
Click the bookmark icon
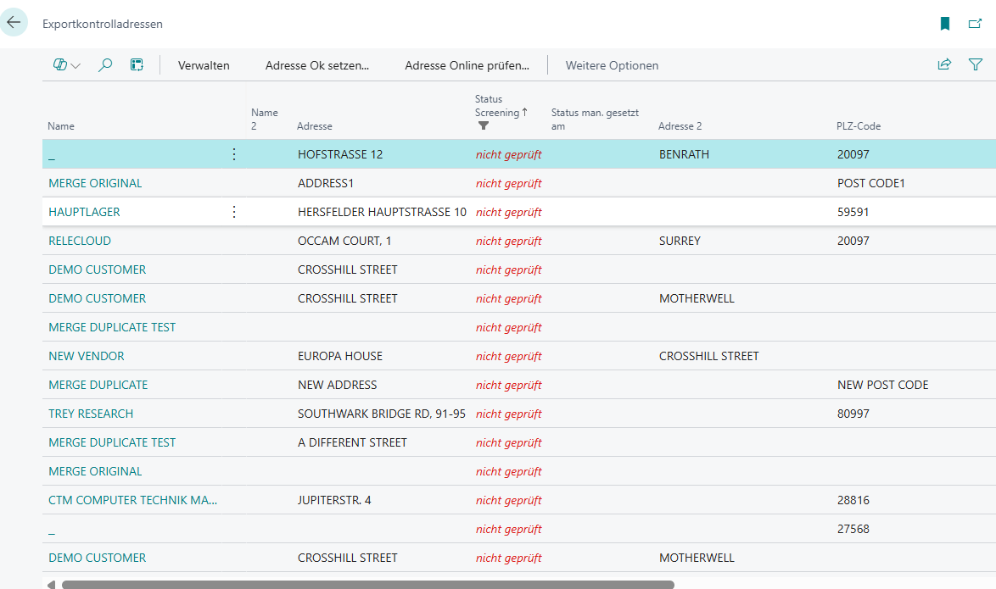[945, 24]
